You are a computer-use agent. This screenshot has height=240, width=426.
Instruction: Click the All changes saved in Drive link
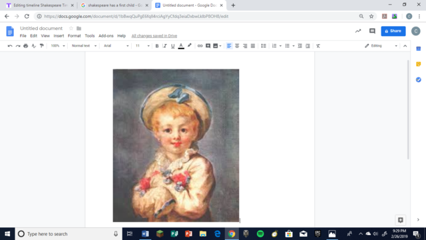coord(154,35)
